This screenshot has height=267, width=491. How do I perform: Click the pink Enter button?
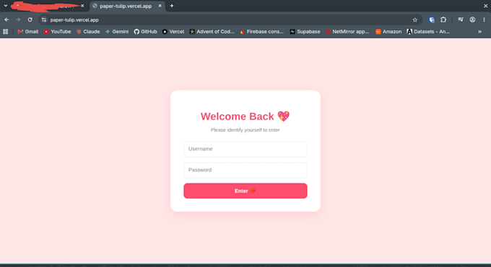pos(245,191)
